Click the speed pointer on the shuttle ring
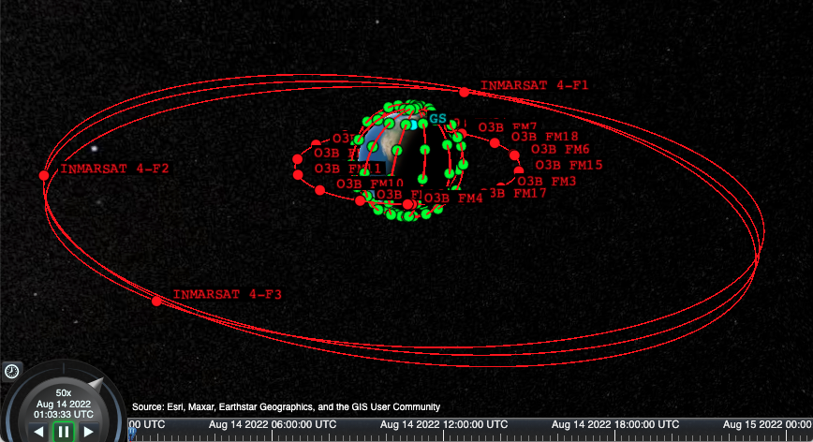 [96, 383]
